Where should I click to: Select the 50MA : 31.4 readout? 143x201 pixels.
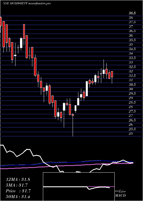pos(18,197)
